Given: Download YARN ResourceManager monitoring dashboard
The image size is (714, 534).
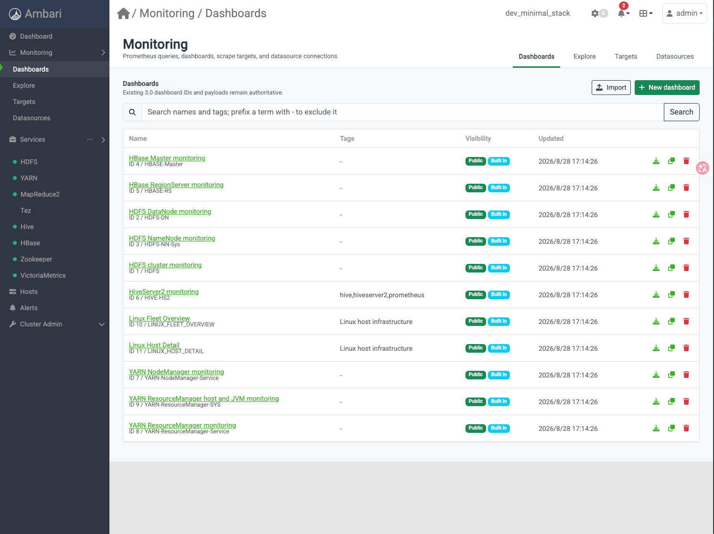Looking at the screenshot, I should point(656,429).
